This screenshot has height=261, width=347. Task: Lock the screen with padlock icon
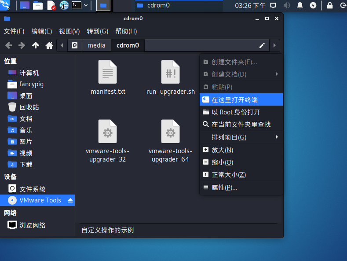330,5
